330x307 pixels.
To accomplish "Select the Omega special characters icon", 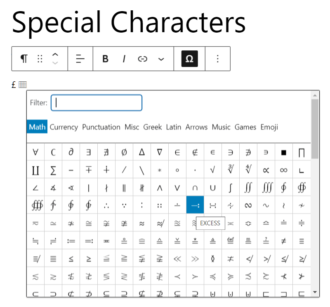I will tap(189, 59).
